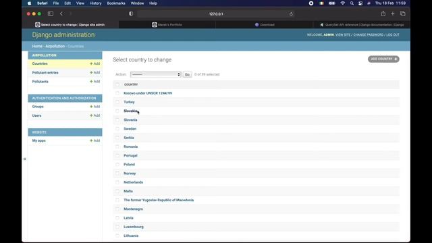Screen dimensions: 432x243
Task: Show tab overview icon
Action: (x=402, y=13)
